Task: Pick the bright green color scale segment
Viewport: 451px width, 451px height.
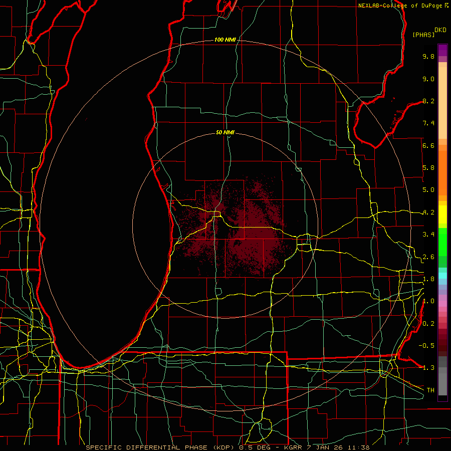Action: [x=442, y=242]
